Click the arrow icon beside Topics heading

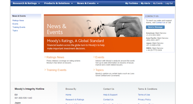coord(94,70)
